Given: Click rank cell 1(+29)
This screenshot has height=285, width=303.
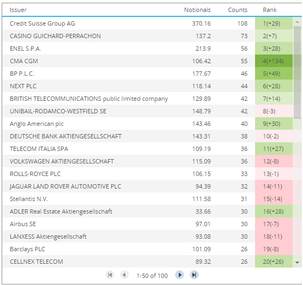Looking at the screenshot, I should tap(274, 23).
